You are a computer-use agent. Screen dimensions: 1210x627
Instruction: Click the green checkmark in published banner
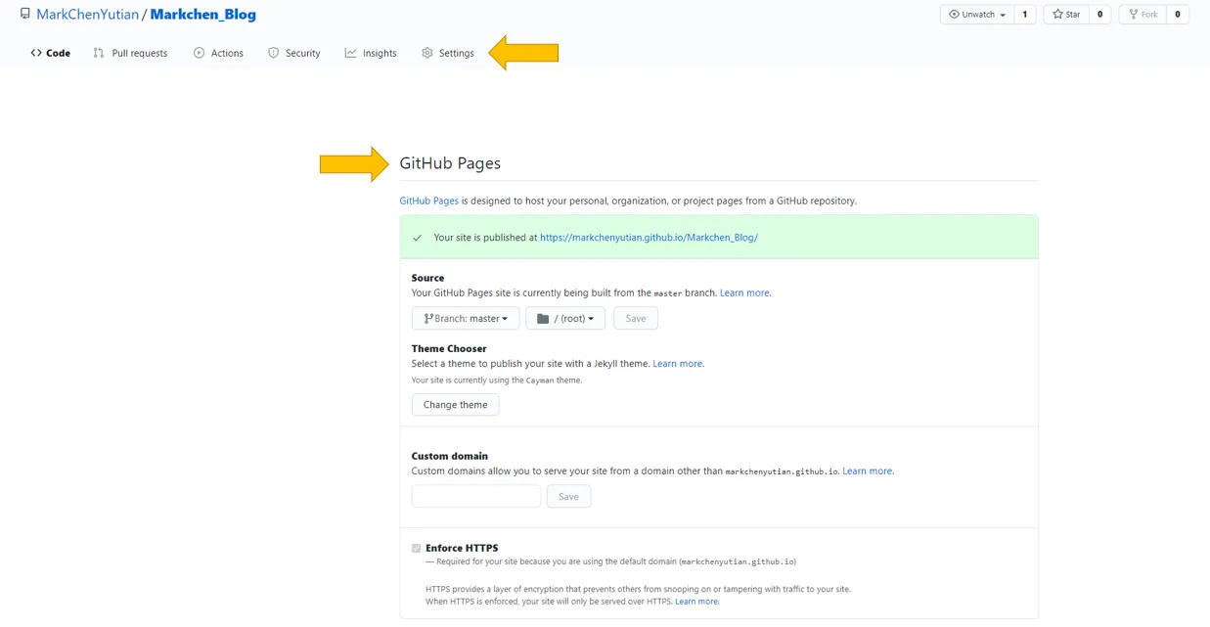tap(418, 238)
